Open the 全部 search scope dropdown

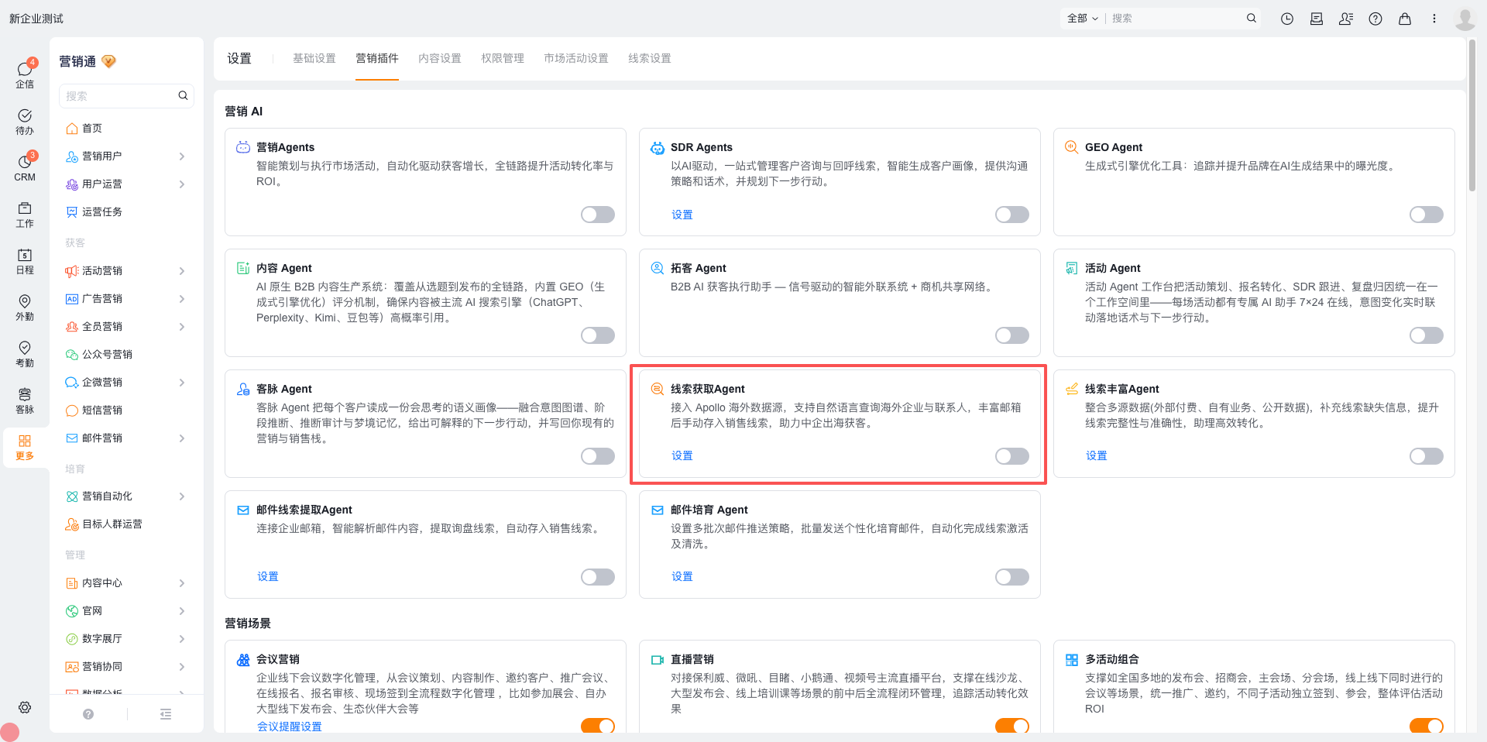coord(1083,19)
